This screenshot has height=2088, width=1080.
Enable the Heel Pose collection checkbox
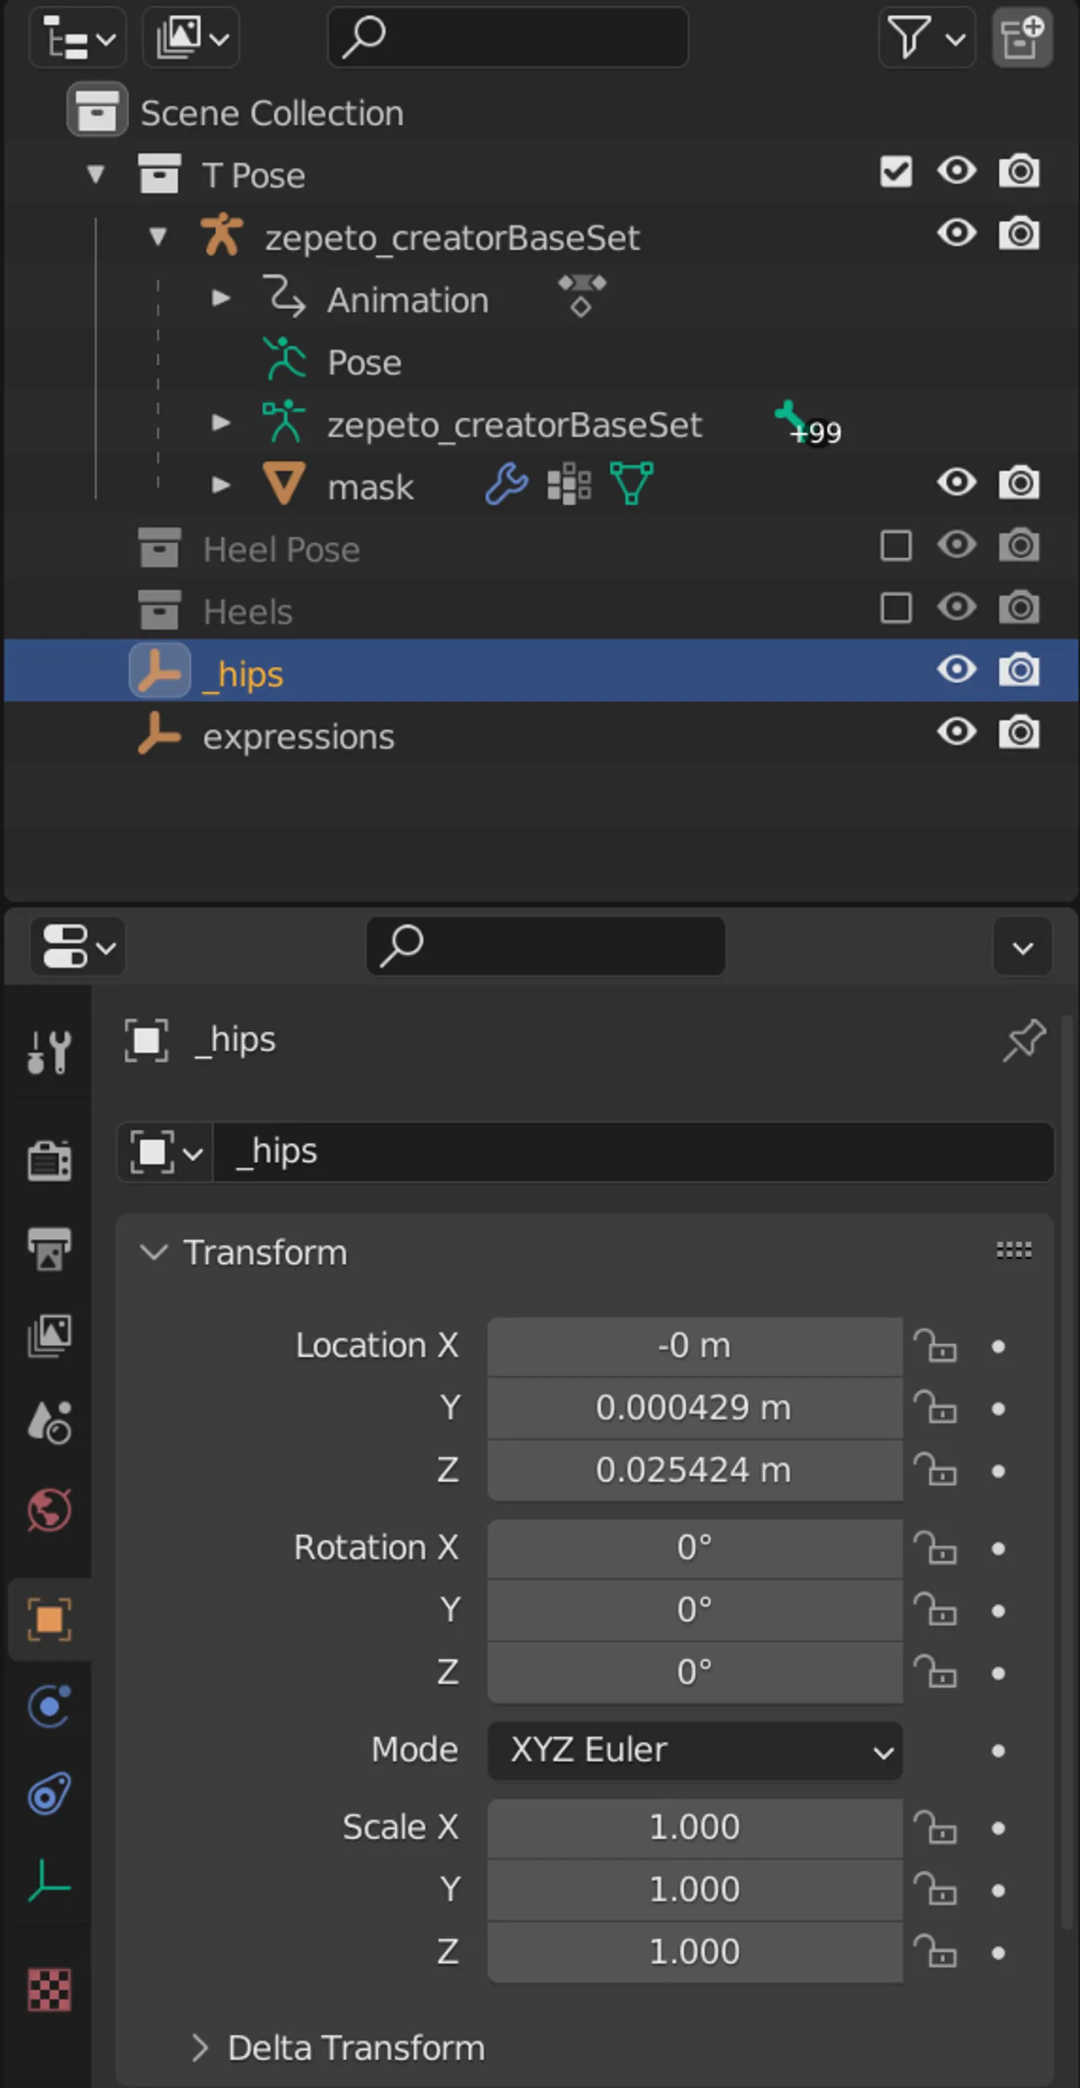tap(895, 546)
